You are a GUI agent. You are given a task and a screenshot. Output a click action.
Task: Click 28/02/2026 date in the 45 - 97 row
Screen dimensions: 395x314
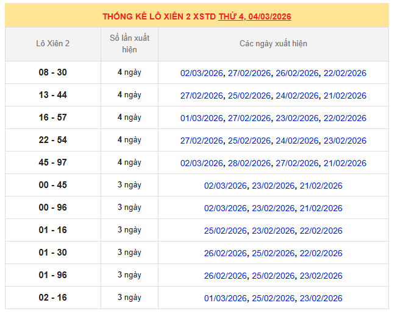tap(249, 163)
